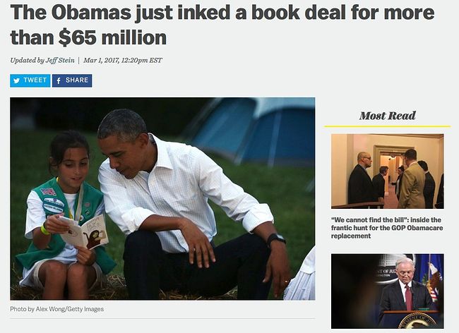The height and width of the screenshot is (333, 459).
Task: Open the hallway meeting thumbnail
Action: 387,171
